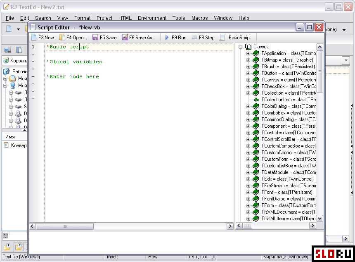Click the code editor horizontal scrollbar thumb
The height and width of the screenshot is (262, 355).
coord(65,226)
